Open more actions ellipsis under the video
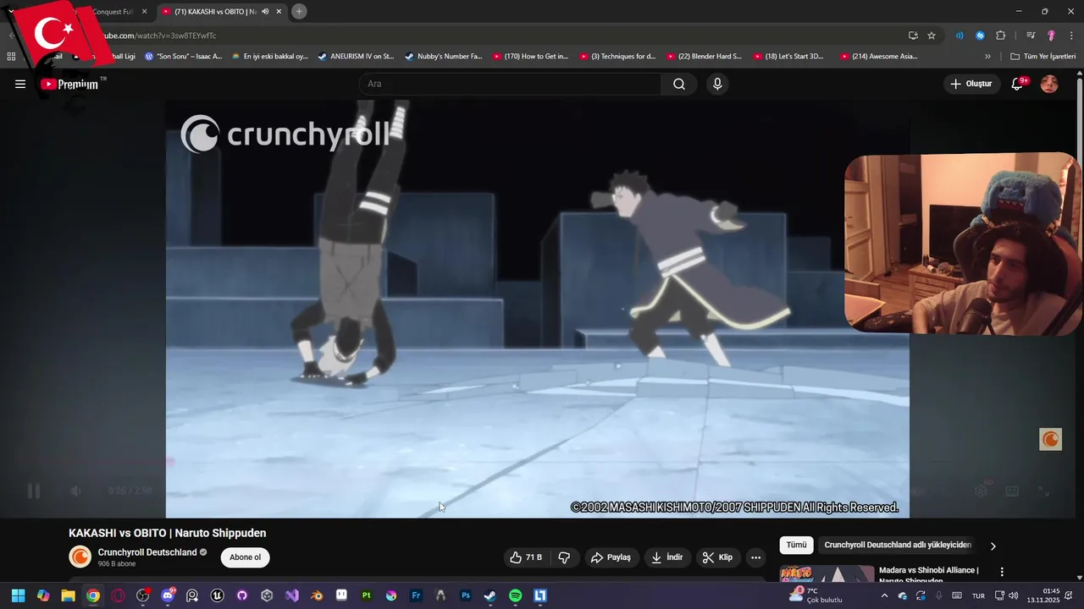The image size is (1084, 609). [x=755, y=557]
